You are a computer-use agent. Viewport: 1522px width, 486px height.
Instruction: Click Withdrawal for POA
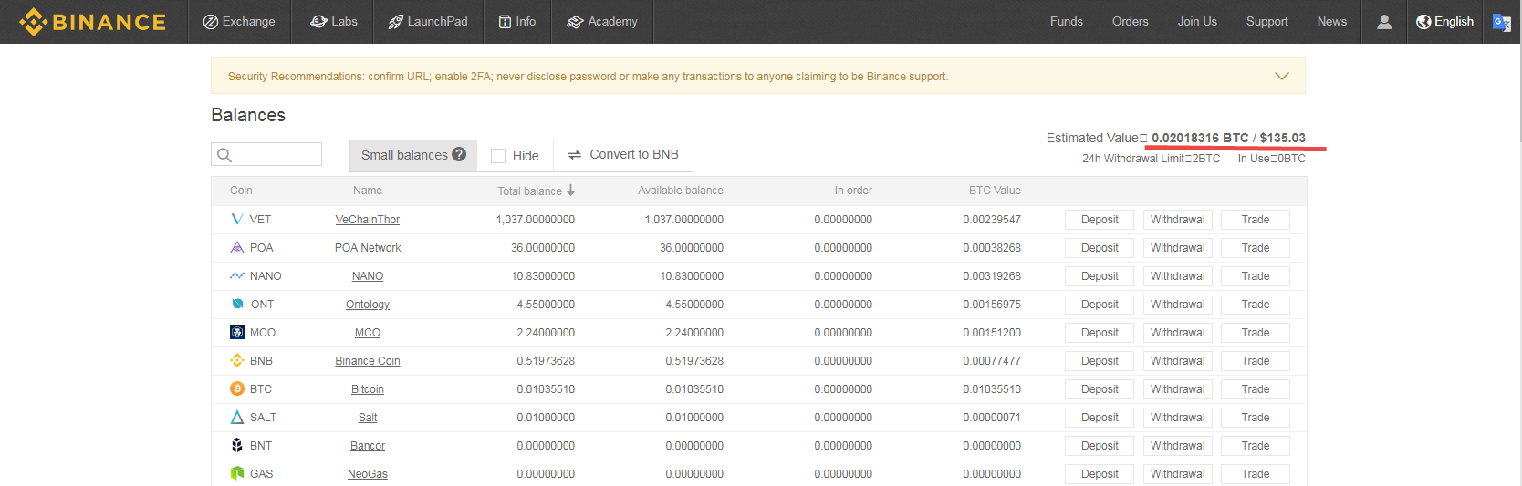1178,248
